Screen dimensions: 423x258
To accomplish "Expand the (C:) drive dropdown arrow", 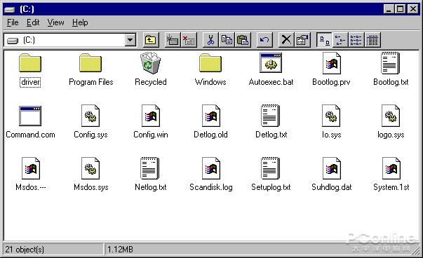I will click(x=130, y=40).
